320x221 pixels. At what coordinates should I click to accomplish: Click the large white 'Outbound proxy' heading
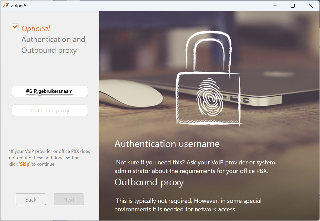[149, 182]
